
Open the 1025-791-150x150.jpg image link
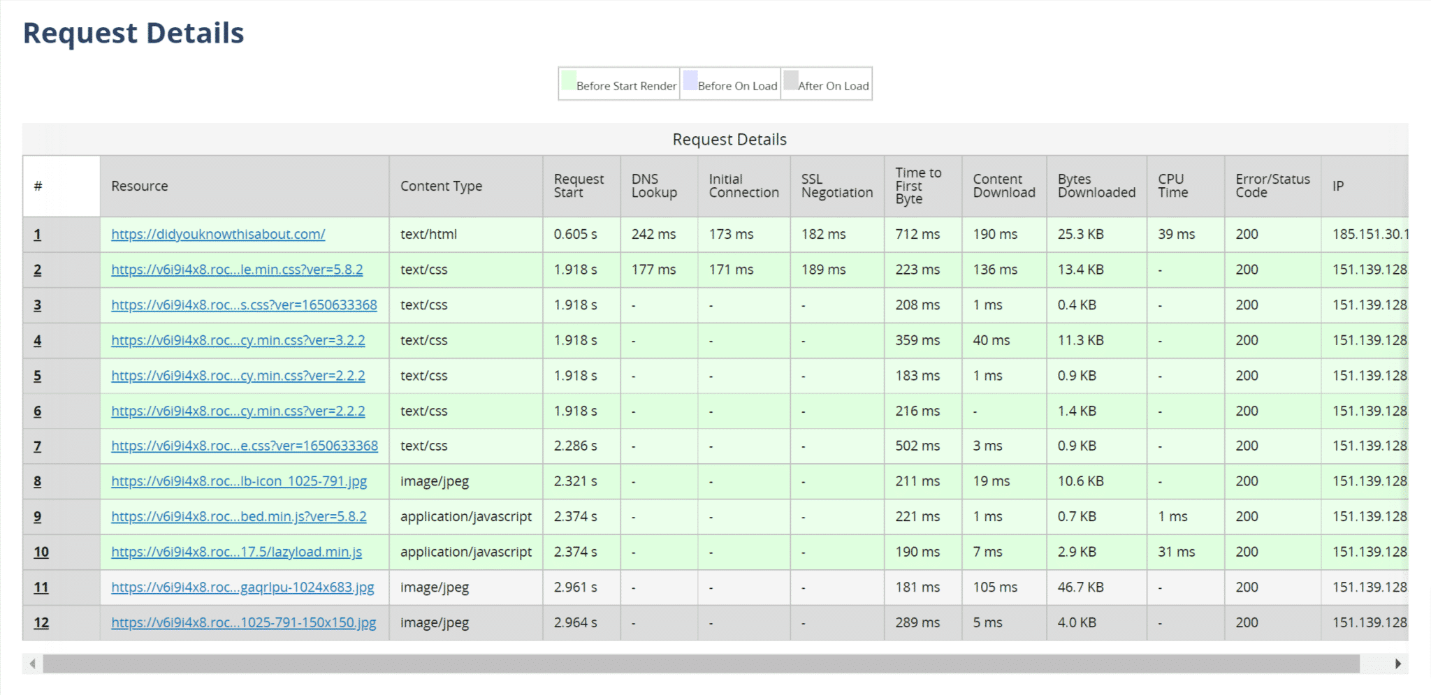click(243, 622)
